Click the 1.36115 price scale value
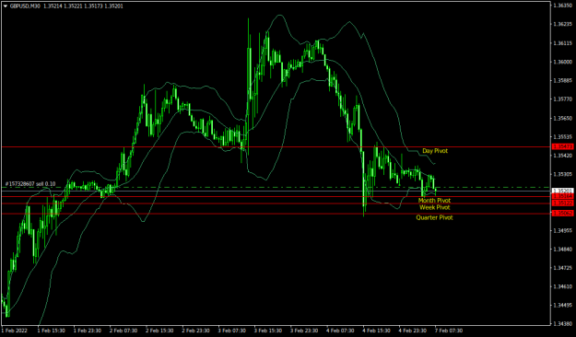 563,43
